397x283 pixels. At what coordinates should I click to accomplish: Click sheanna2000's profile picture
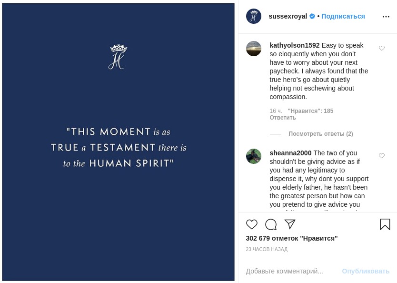254,156
